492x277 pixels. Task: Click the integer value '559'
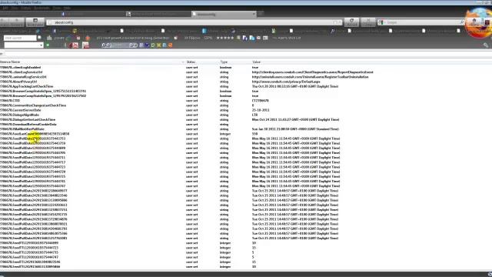coord(254,134)
